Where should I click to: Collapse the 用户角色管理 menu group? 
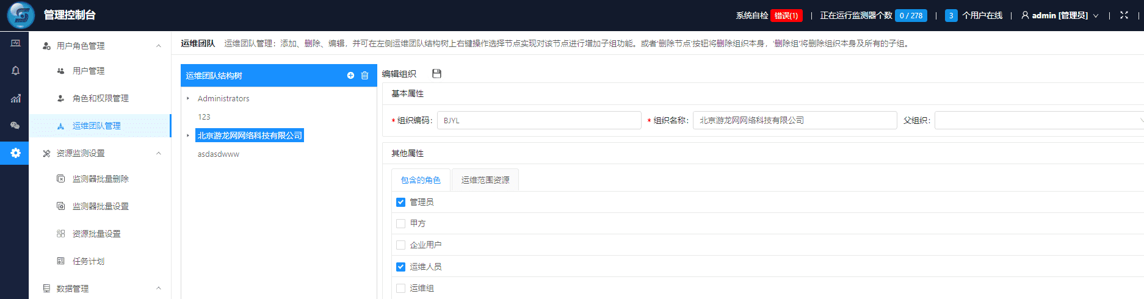coord(159,46)
